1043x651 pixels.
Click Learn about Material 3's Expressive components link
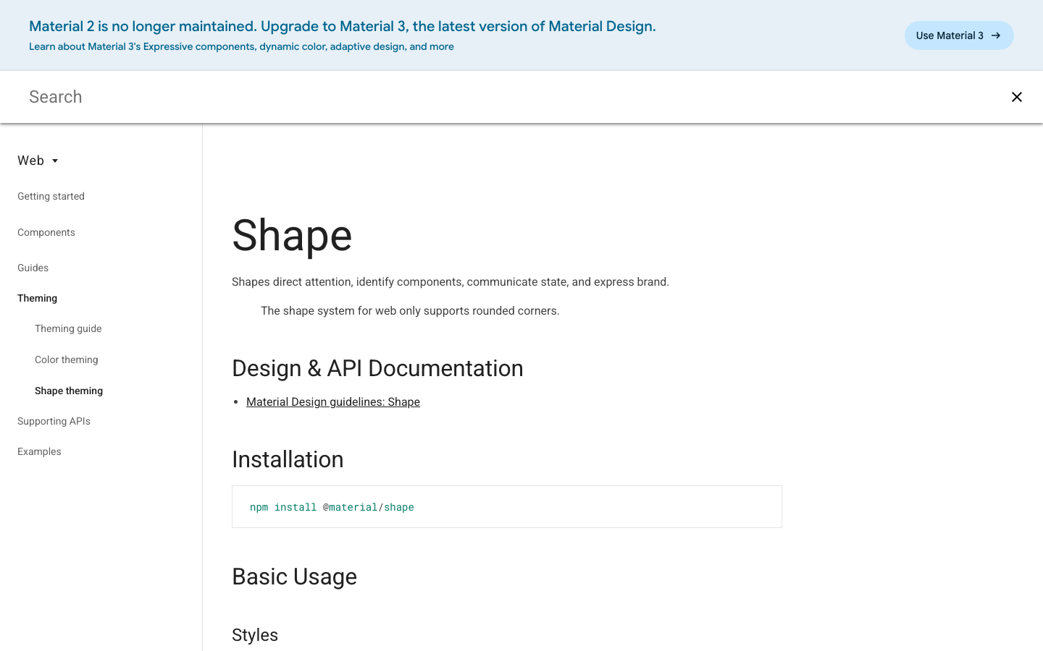[241, 46]
